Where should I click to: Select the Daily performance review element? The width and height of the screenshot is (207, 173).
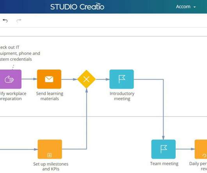(201, 149)
